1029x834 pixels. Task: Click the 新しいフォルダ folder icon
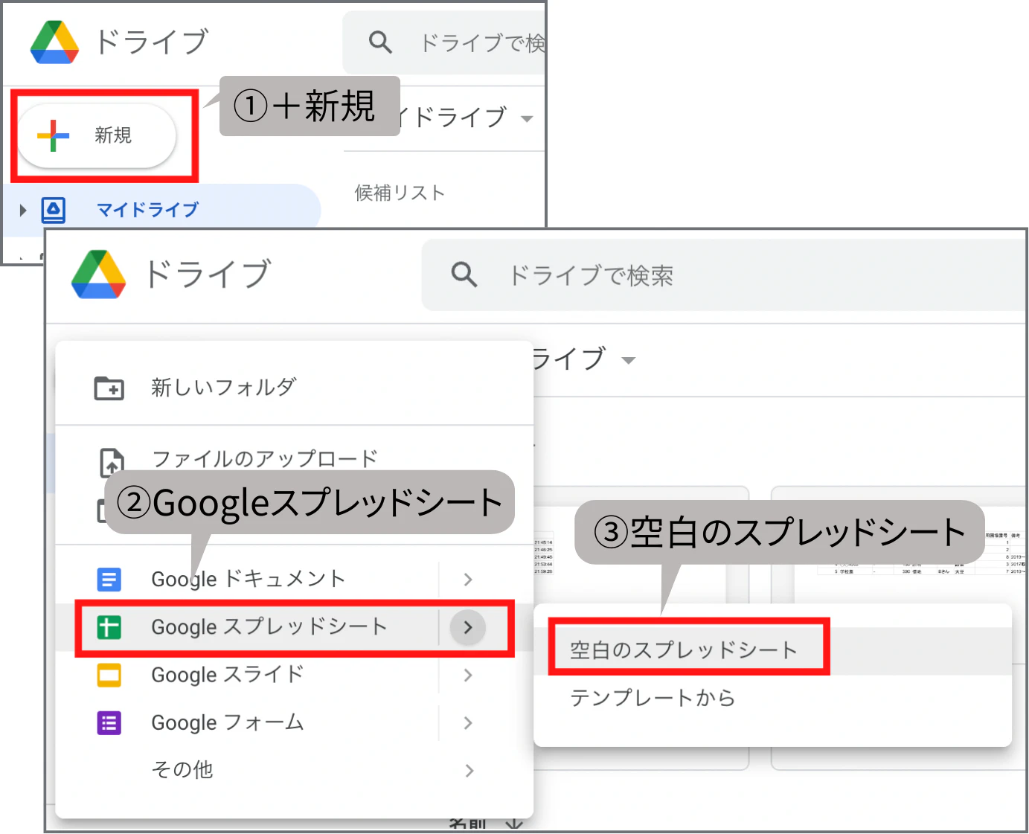[x=109, y=388]
